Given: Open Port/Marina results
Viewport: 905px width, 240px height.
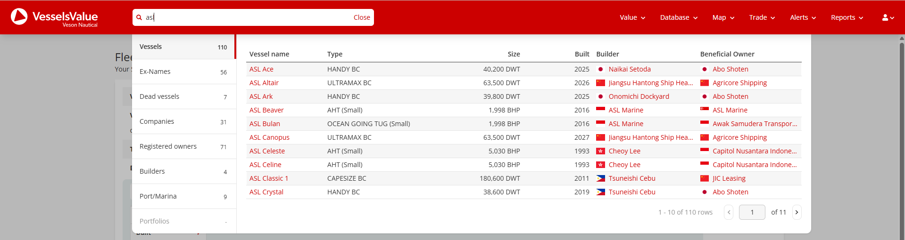Looking at the screenshot, I should pos(183,196).
